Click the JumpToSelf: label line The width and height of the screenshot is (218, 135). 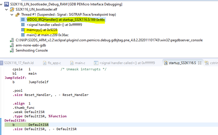coord(15,78)
